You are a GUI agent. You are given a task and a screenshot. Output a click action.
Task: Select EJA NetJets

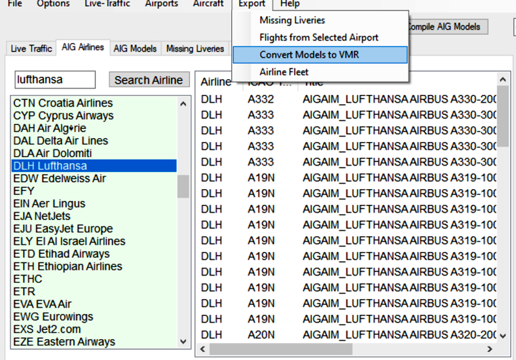[x=94, y=216]
